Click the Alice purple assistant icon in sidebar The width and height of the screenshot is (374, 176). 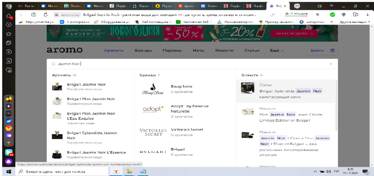[x=9, y=162]
